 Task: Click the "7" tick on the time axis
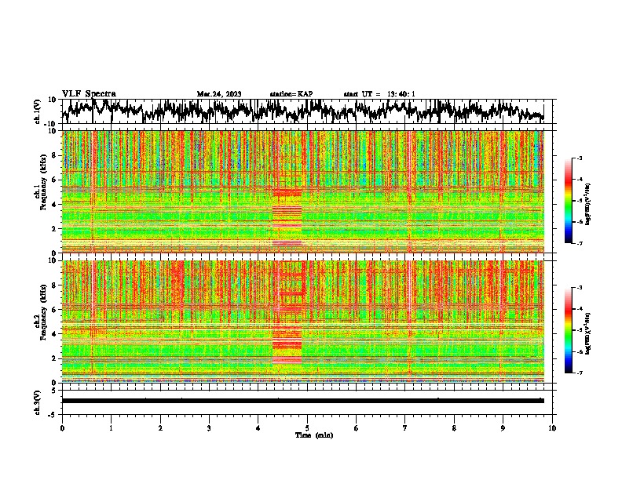pos(405,428)
